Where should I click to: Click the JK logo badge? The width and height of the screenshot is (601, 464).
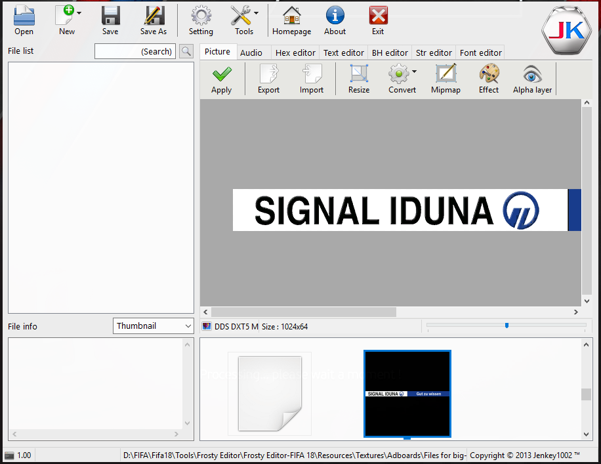pyautogui.click(x=567, y=31)
